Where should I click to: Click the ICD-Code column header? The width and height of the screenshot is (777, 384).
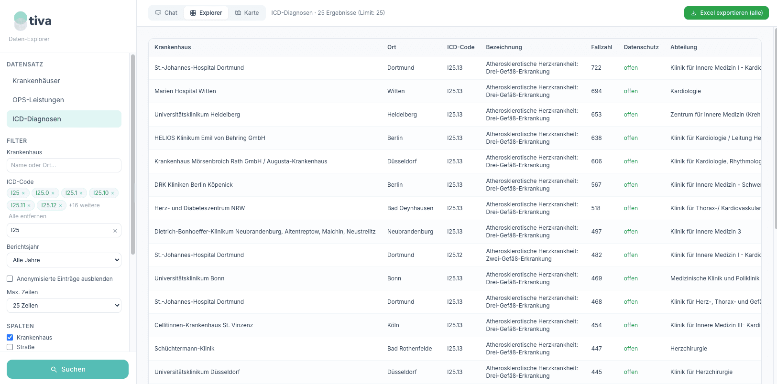pos(460,47)
